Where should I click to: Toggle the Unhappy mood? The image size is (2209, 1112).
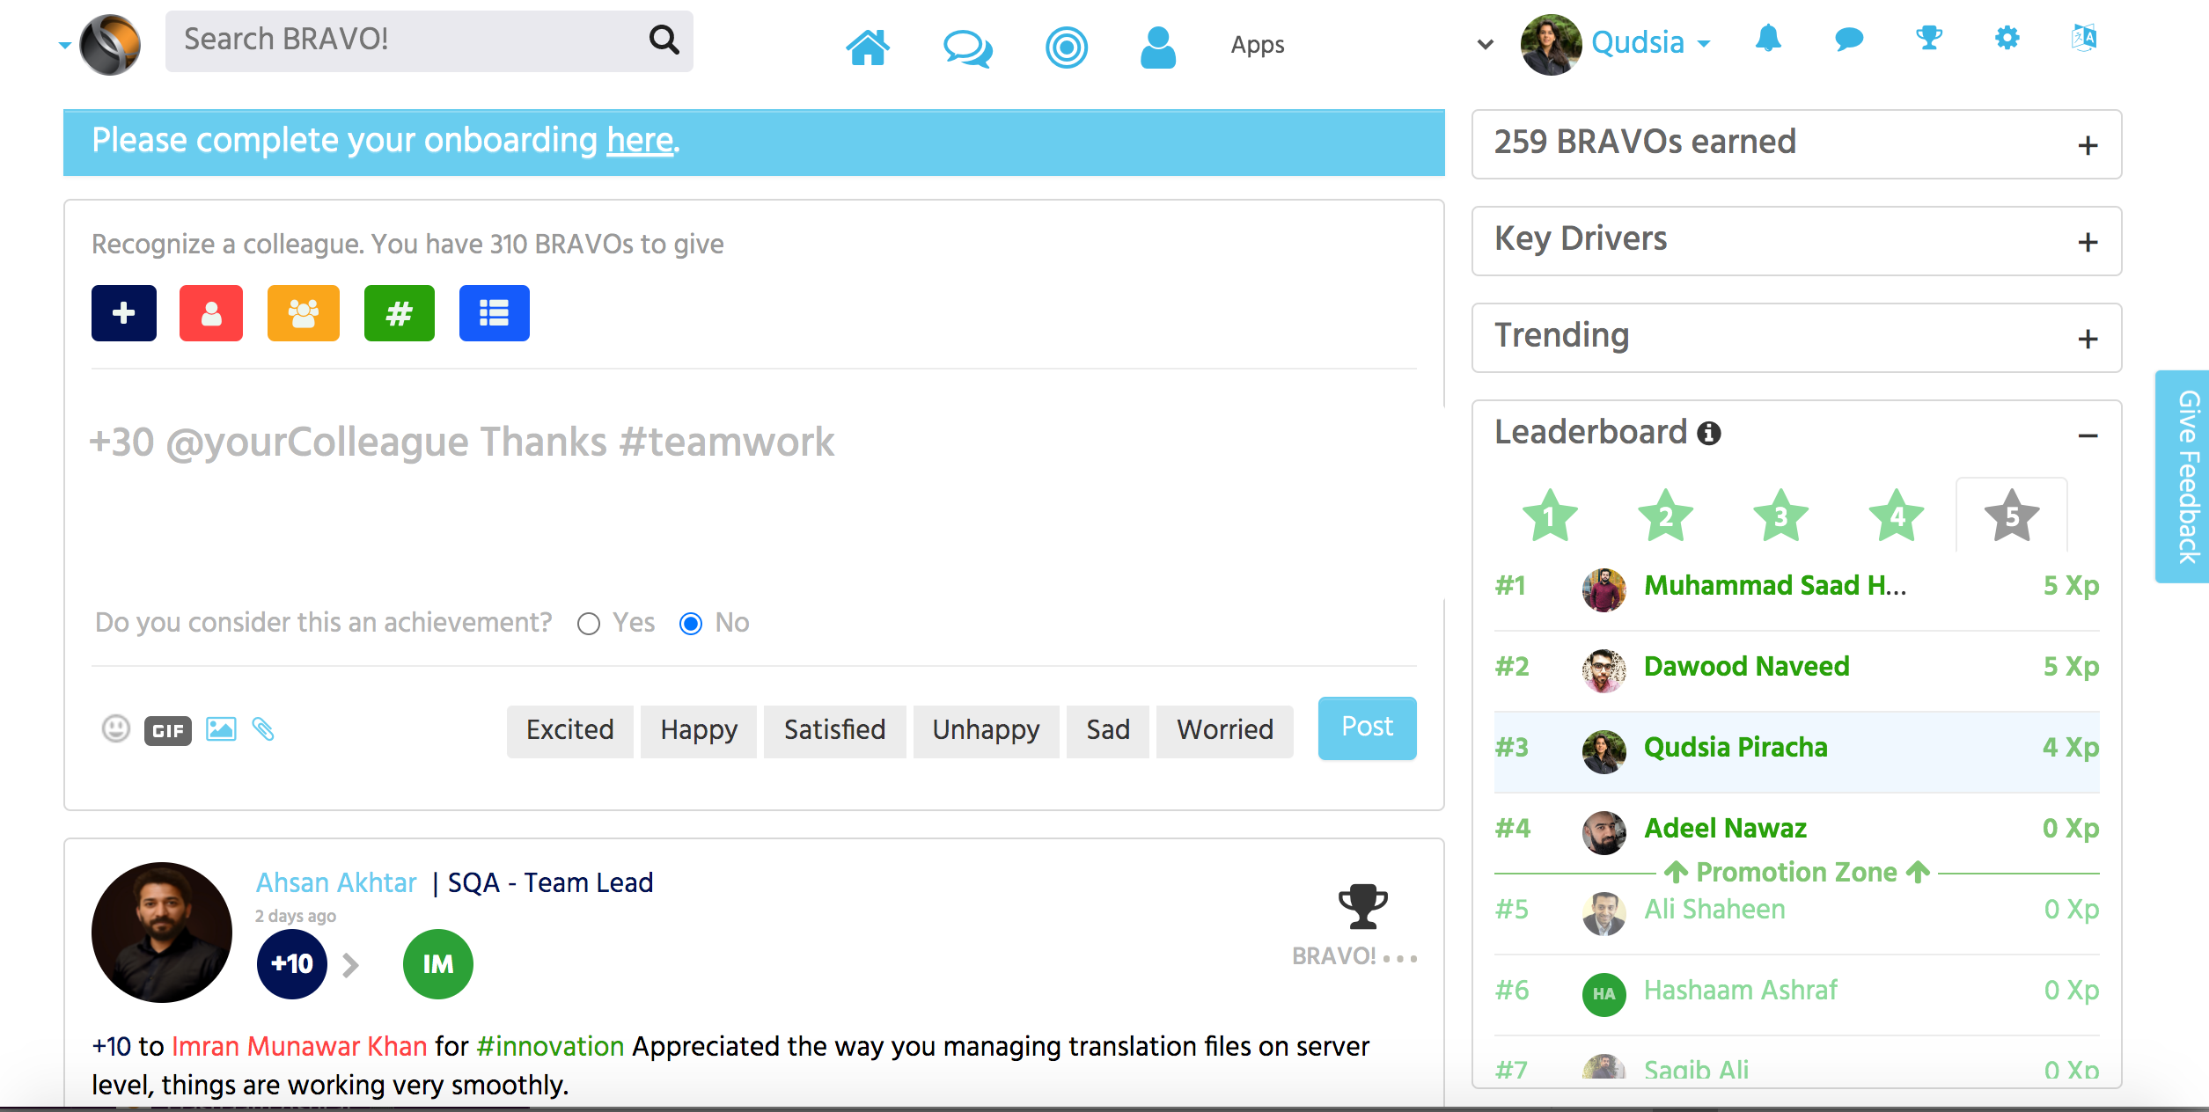(987, 731)
